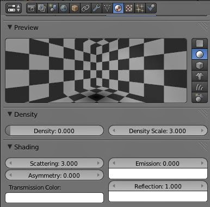Open the Particles properties tab
210x207 pixels.
coord(140,8)
